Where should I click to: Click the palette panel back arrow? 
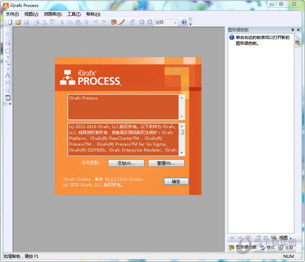[x=232, y=238]
